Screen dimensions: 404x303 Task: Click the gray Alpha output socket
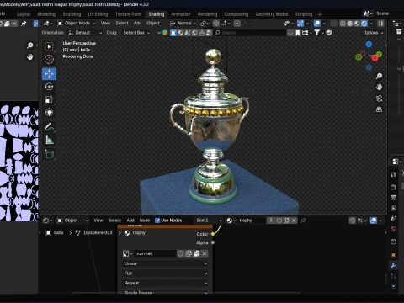(x=213, y=242)
